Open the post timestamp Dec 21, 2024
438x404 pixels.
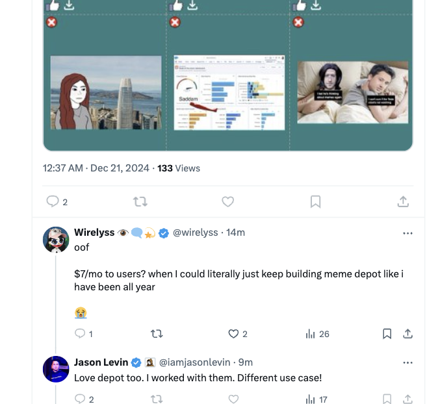[x=97, y=168]
